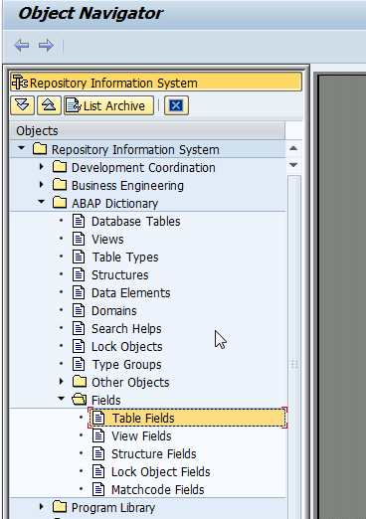366x519 pixels.
Task: Click the tree scrollbar up arrow
Action: [293, 148]
